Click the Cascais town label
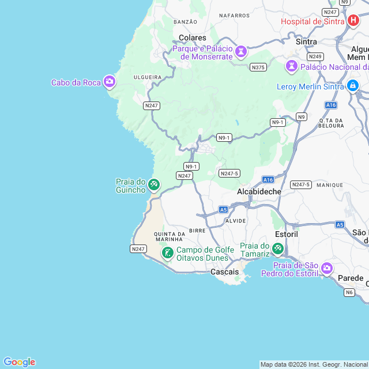Screen dimensions: 369x369 point(224,272)
